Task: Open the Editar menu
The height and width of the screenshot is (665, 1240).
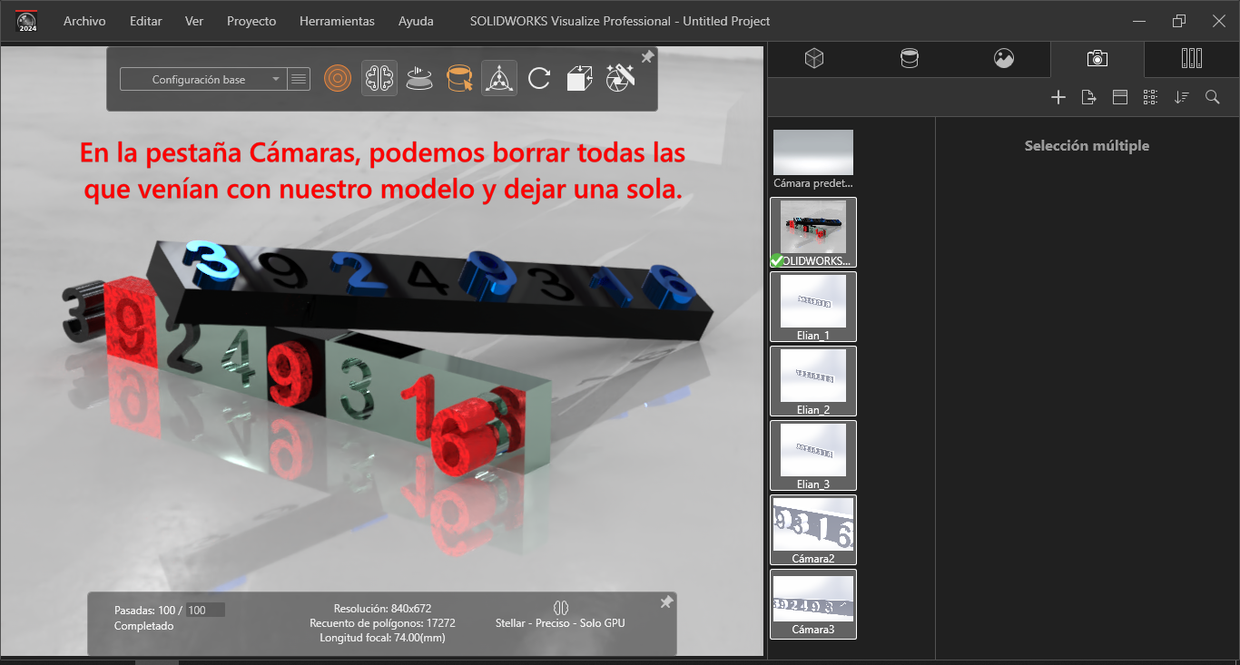Action: pos(146,21)
